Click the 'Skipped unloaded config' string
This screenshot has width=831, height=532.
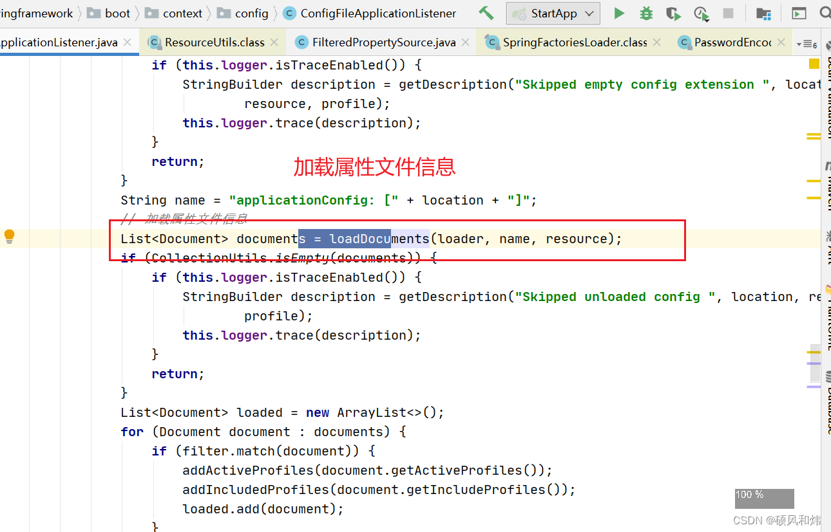(615, 297)
